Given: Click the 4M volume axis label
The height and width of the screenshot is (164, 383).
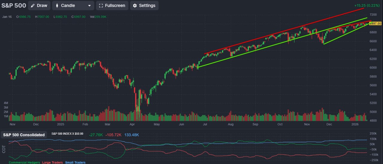Looking at the screenshot, I should (x=6, y=103).
